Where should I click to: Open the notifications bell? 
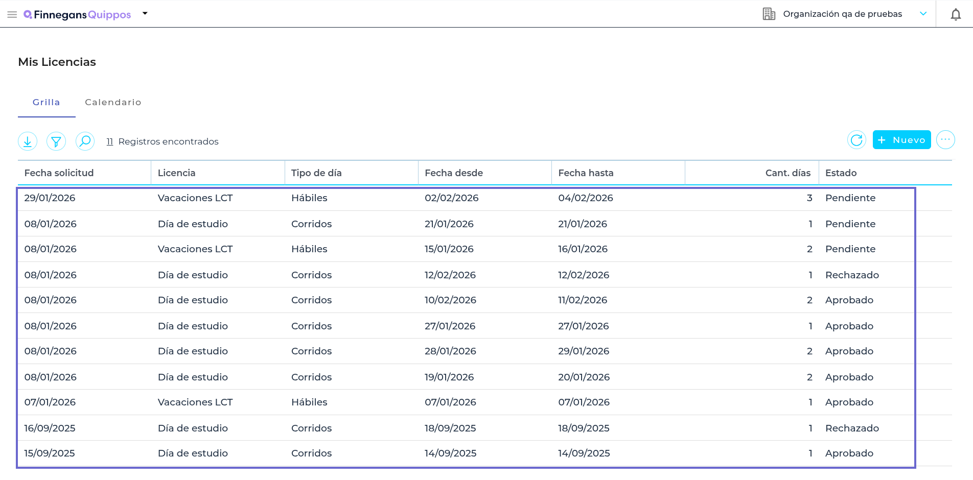click(956, 14)
